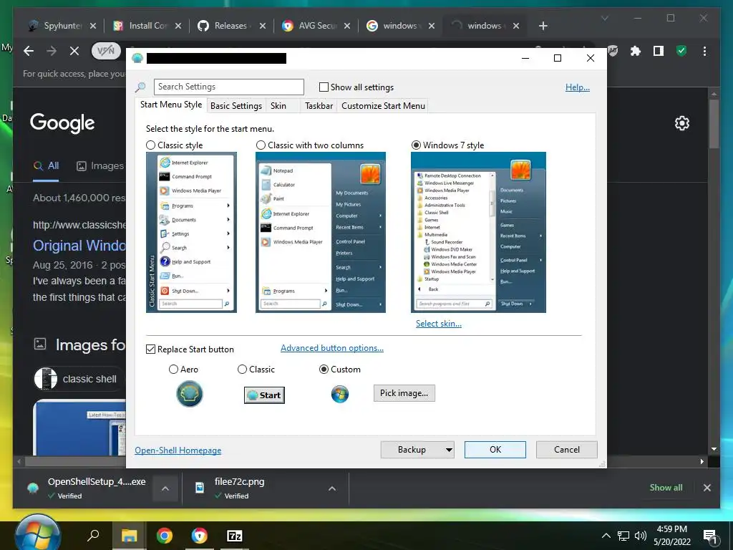
Task: Open Chrome's tab search chevron
Action: click(604, 18)
